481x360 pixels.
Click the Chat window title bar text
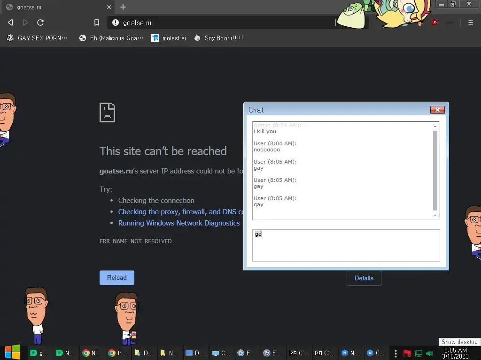point(256,110)
